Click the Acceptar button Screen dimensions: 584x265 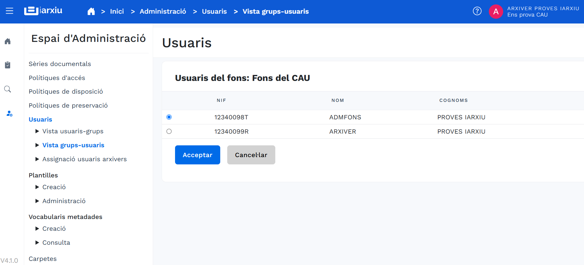[x=198, y=155]
